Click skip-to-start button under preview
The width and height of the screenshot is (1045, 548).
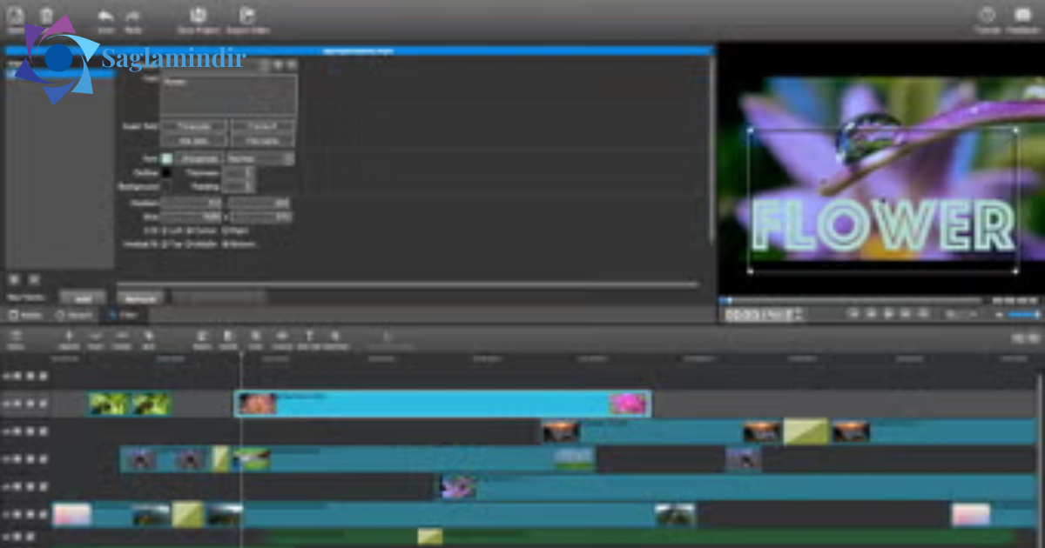click(x=854, y=314)
